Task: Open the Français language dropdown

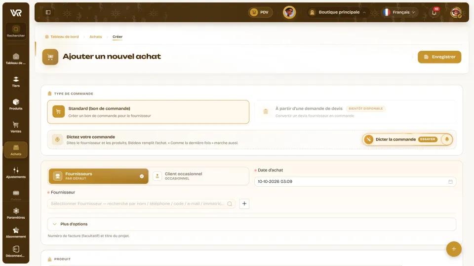Action: click(x=399, y=12)
